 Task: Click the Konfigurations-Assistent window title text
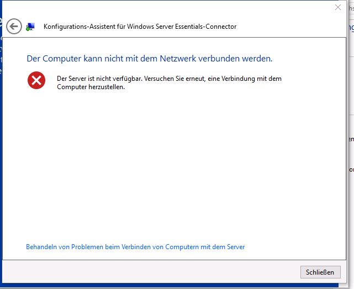[x=140, y=27]
